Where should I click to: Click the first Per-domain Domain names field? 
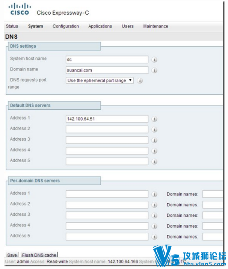(213, 194)
